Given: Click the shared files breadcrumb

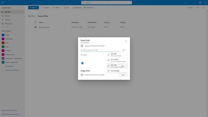Looking at the screenshot, I should [43, 16].
